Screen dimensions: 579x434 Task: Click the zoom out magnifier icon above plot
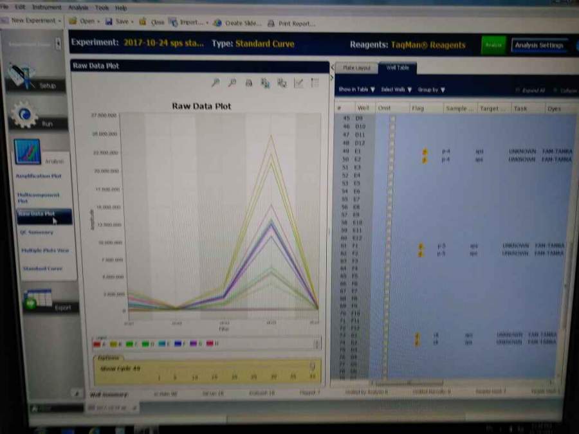[x=232, y=83]
